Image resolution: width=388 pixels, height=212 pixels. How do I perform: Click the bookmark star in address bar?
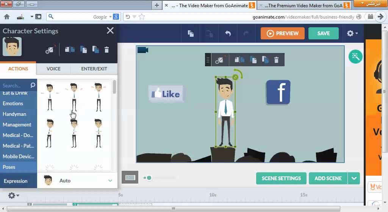[x=142, y=17]
